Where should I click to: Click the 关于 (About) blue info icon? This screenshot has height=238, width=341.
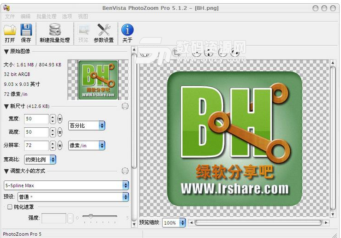point(127,30)
